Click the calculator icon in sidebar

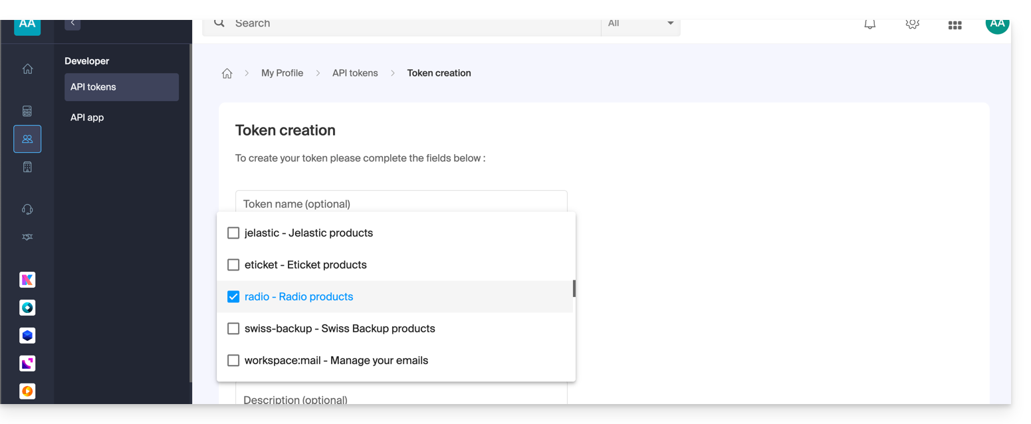[x=27, y=112]
